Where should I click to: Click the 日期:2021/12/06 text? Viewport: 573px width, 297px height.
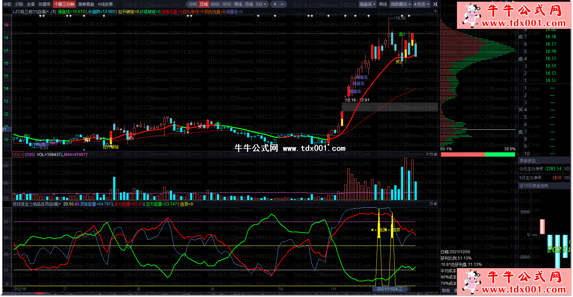[x=455, y=252]
